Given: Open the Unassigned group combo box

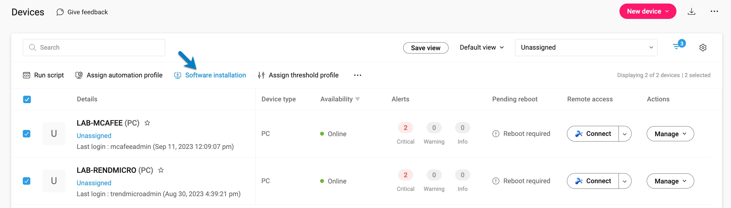Looking at the screenshot, I should (x=586, y=48).
